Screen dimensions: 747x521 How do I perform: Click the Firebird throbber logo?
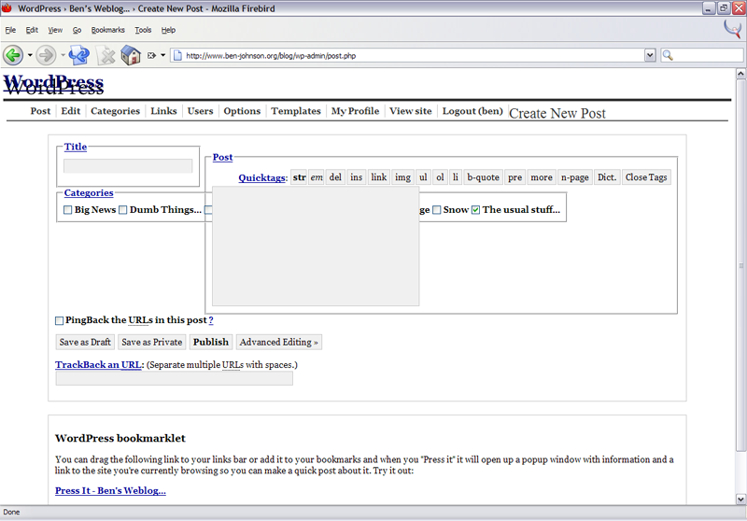pyautogui.click(x=733, y=30)
